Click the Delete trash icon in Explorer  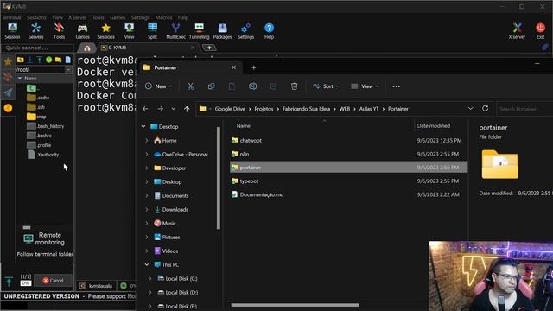pos(294,86)
